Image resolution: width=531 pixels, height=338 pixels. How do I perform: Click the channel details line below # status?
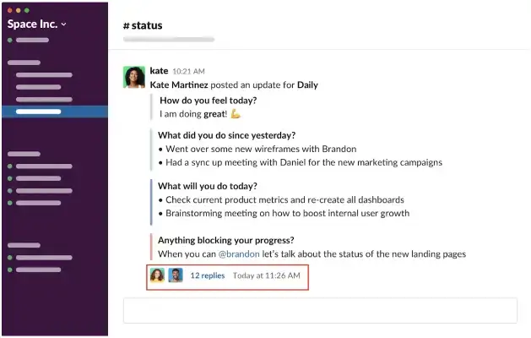(169, 40)
